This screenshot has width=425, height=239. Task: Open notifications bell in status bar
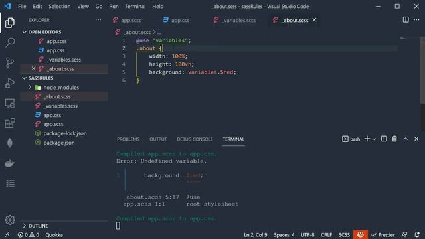(417, 234)
